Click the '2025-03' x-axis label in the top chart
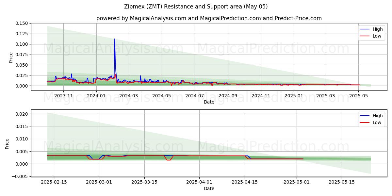Image resolution: width=392 pixels, height=196 pixels. 326,96
